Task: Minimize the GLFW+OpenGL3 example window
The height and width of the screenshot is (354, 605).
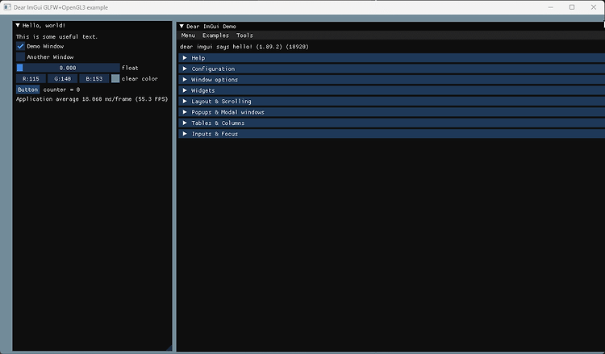Action: pos(551,7)
